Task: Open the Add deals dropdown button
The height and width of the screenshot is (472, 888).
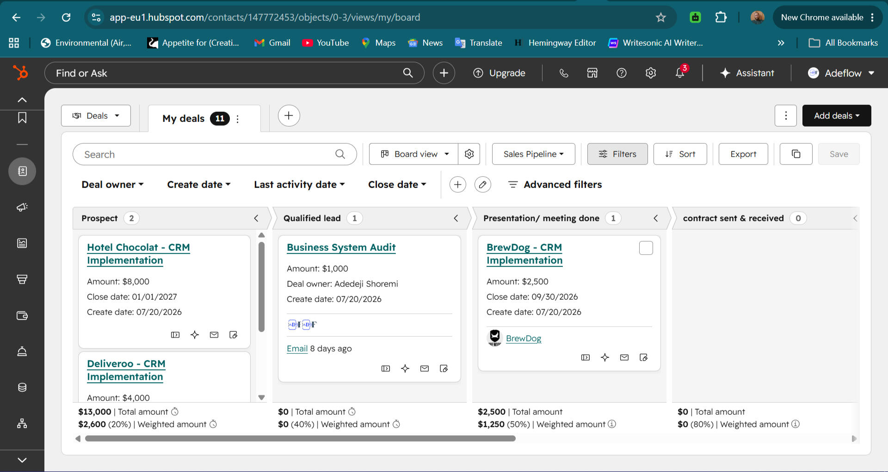Action: (837, 115)
